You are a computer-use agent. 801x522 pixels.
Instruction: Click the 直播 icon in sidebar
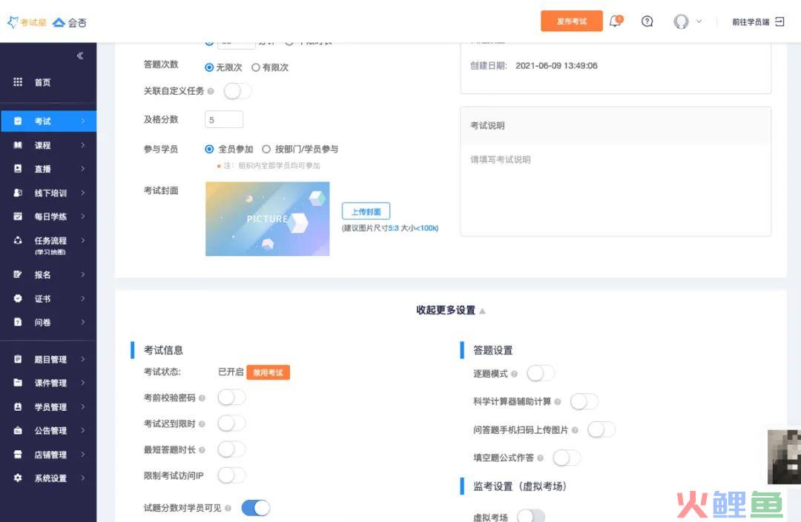click(x=18, y=169)
